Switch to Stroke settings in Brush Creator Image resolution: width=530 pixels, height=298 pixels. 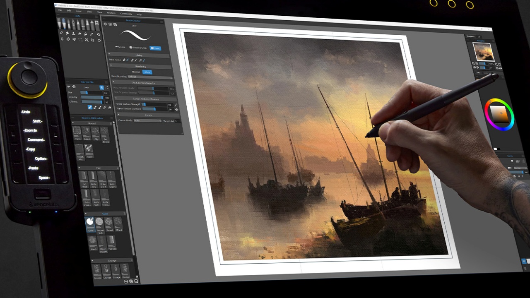[x=120, y=47]
